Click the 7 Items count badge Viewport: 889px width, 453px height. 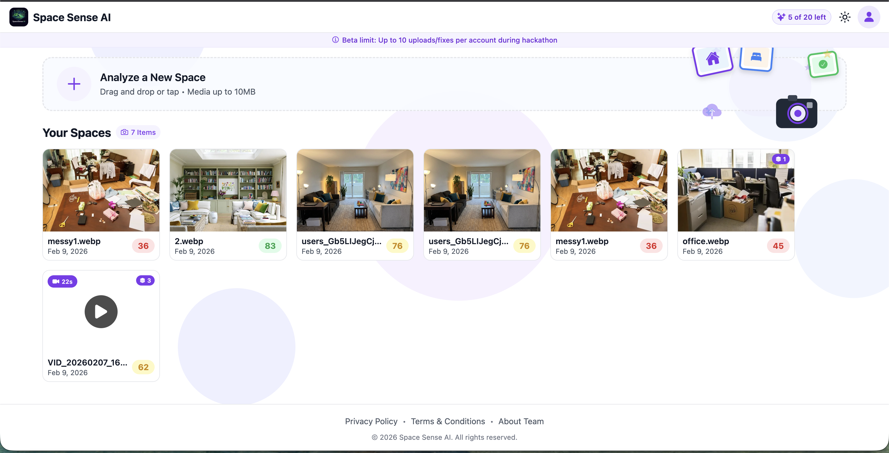pyautogui.click(x=138, y=132)
